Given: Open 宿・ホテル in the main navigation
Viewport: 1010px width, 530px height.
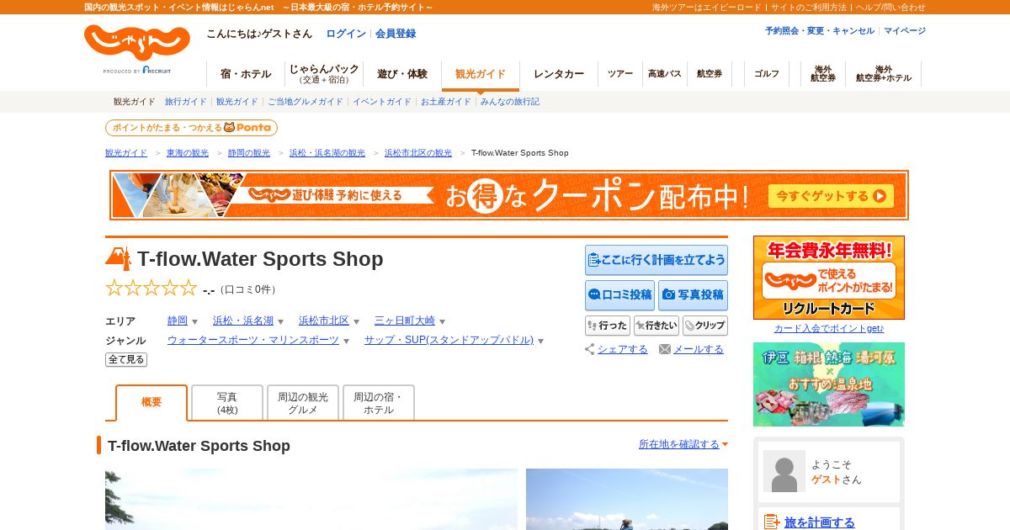Looking at the screenshot, I should point(246,74).
